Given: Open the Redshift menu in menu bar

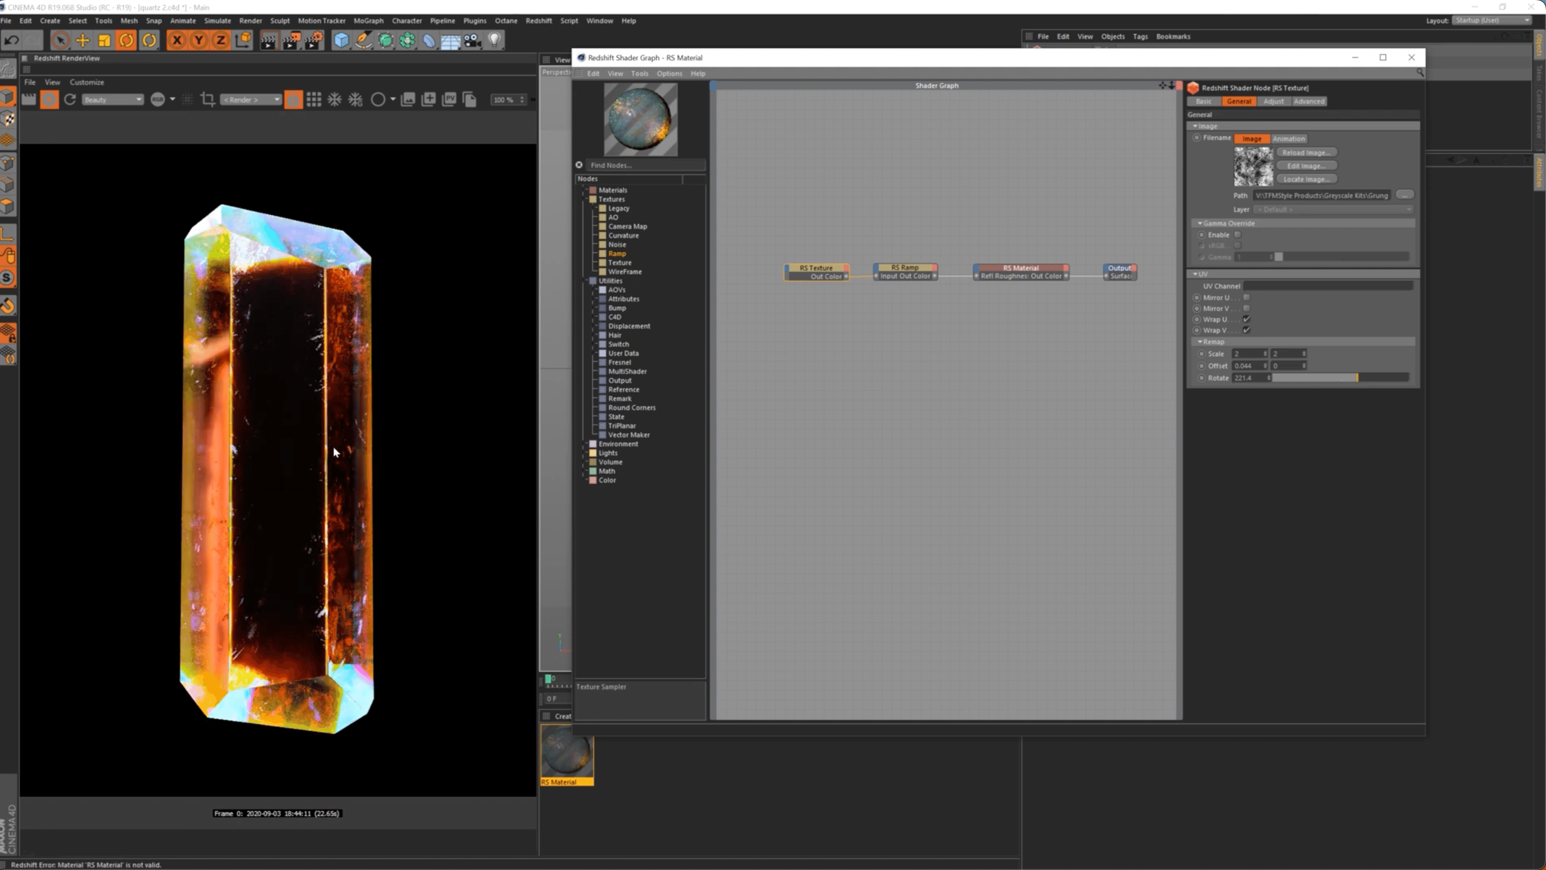Looking at the screenshot, I should pos(538,20).
